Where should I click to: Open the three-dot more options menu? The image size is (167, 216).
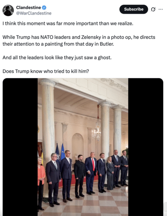pos(161,9)
